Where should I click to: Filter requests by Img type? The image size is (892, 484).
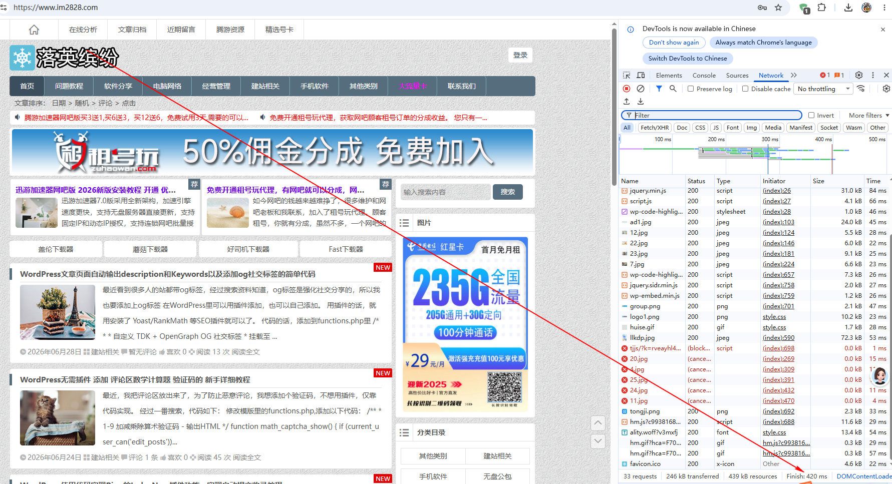(752, 128)
